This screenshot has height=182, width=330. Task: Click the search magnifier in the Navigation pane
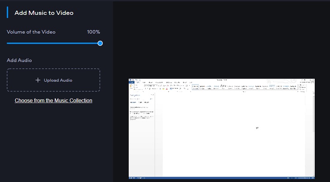[x=151, y=99]
